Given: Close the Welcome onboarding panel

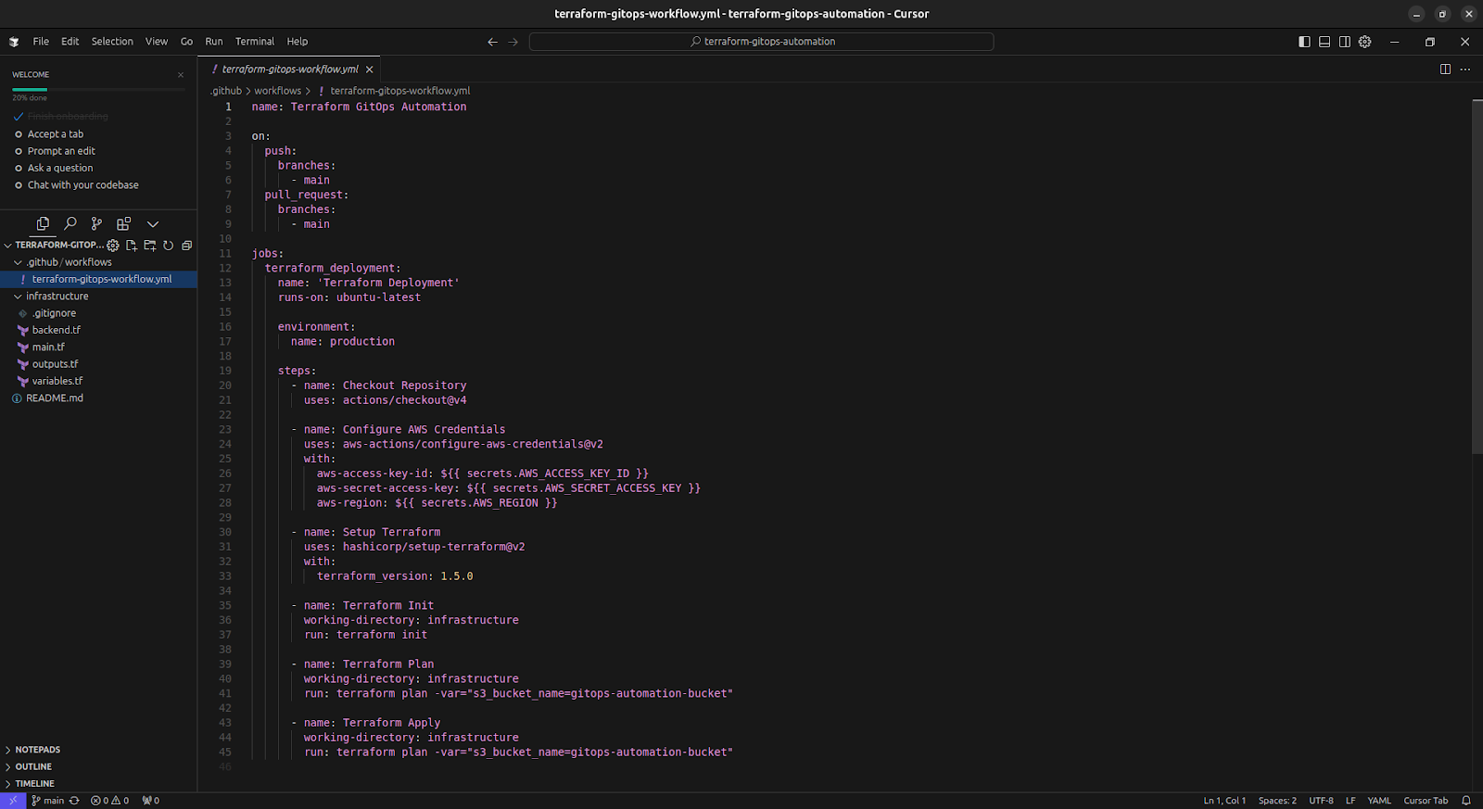Looking at the screenshot, I should (x=181, y=75).
